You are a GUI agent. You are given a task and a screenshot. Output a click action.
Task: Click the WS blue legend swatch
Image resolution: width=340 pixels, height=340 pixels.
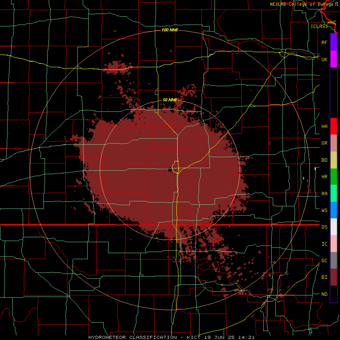pos(334,210)
